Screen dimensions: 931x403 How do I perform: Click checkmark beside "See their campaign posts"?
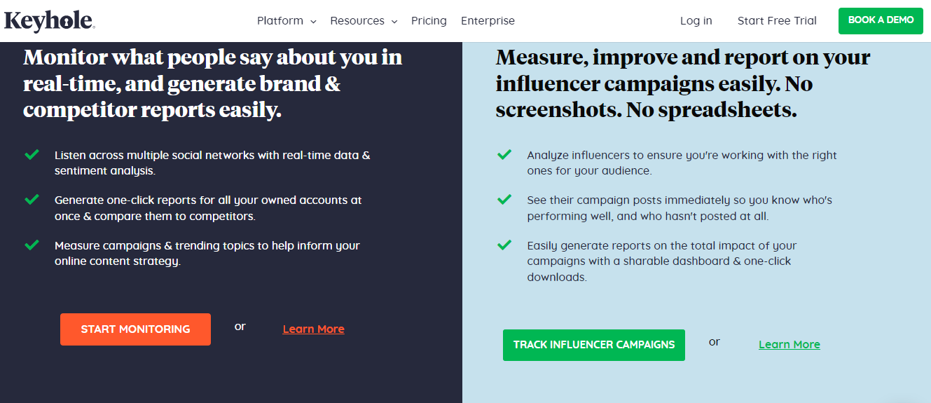[504, 200]
